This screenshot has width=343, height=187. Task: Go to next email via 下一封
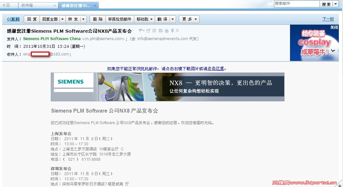(328, 19)
